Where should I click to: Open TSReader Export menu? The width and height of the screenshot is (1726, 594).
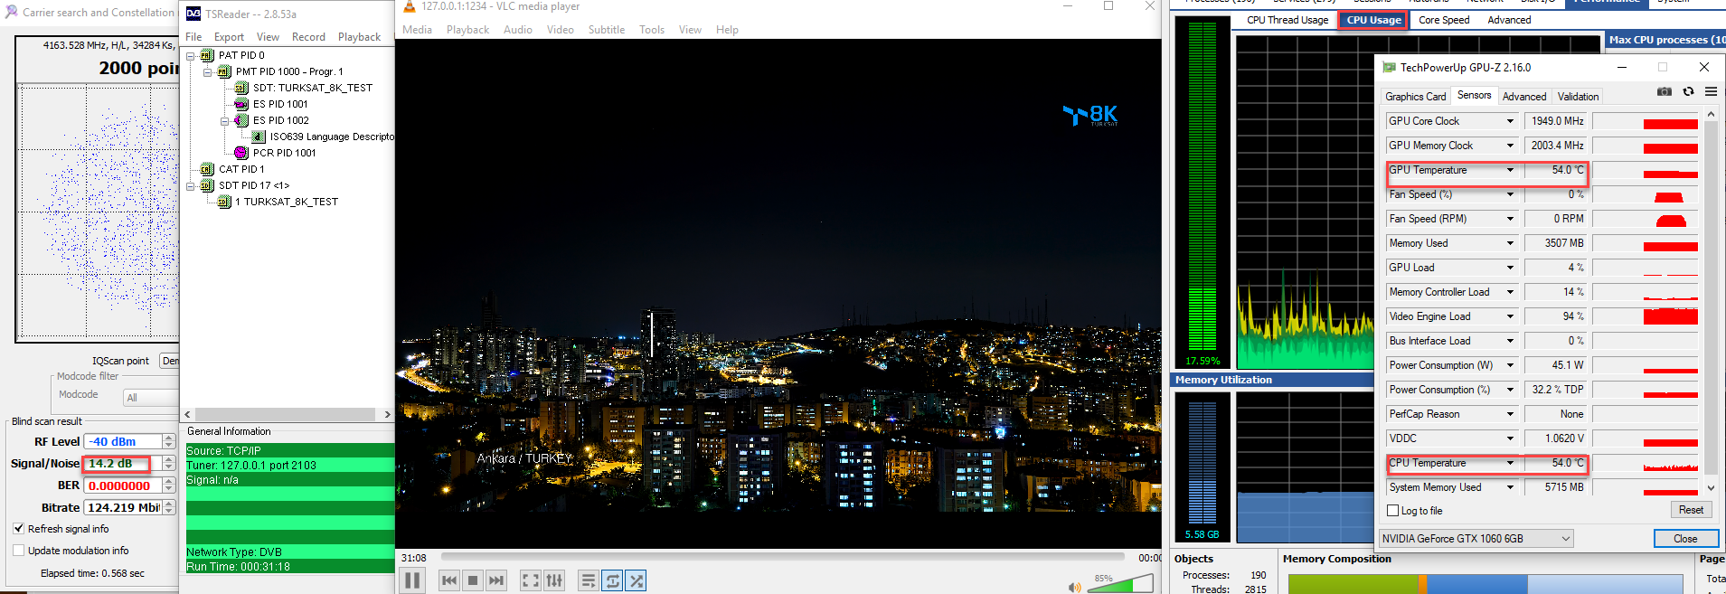click(229, 37)
